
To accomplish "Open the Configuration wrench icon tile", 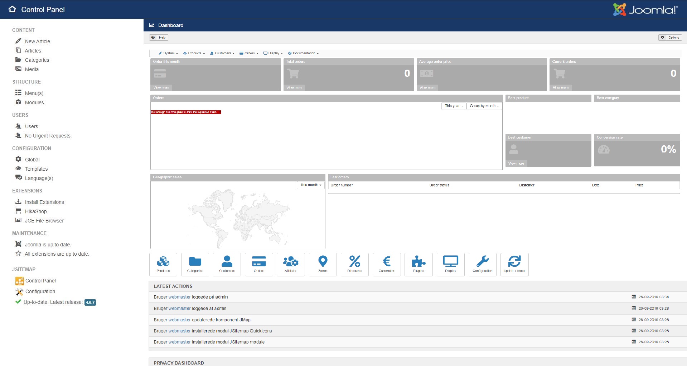I will 483,264.
